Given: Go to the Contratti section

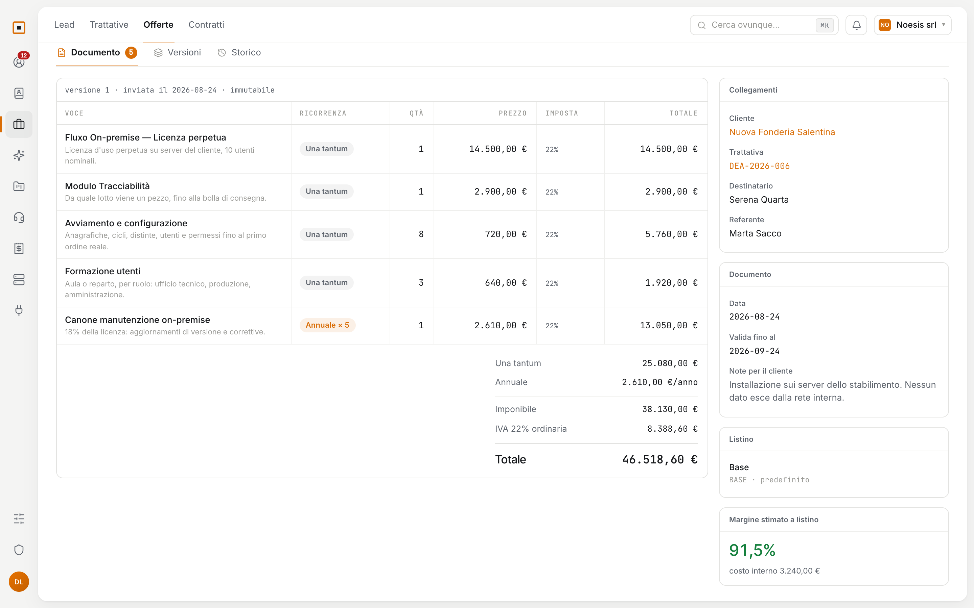Looking at the screenshot, I should 206,25.
